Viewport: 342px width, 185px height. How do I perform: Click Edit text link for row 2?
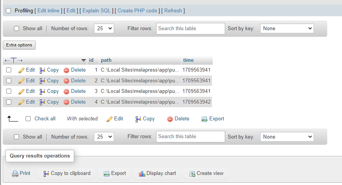tap(30, 81)
